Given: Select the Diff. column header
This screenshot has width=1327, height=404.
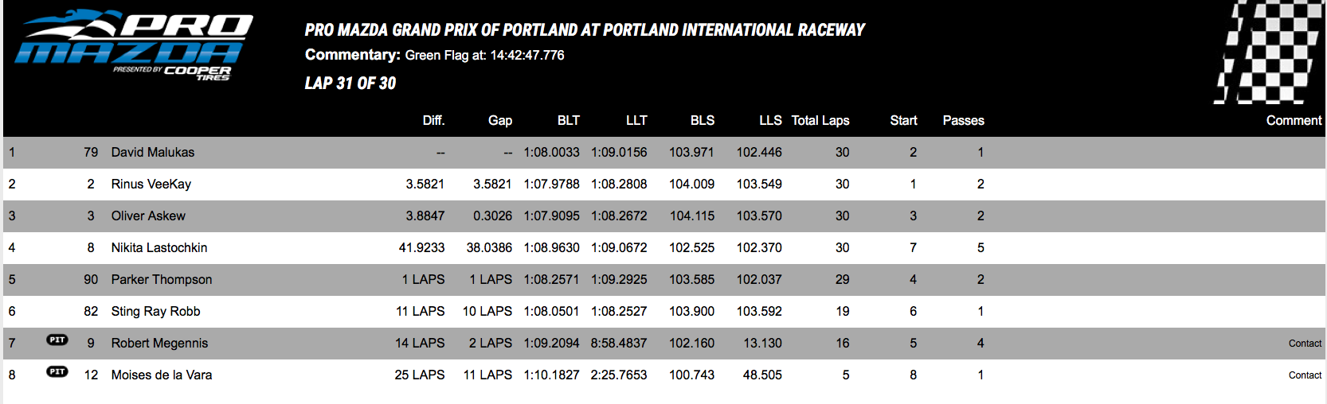Looking at the screenshot, I should pos(433,120).
